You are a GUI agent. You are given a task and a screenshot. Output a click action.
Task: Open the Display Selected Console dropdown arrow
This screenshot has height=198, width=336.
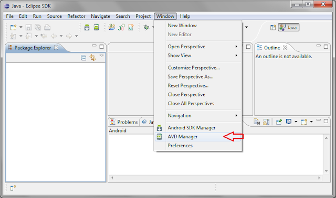point(296,122)
